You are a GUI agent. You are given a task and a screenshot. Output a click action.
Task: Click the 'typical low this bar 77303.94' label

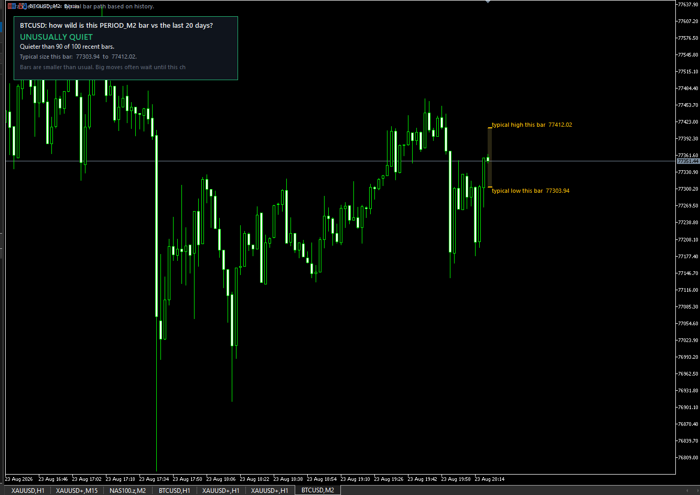531,191
